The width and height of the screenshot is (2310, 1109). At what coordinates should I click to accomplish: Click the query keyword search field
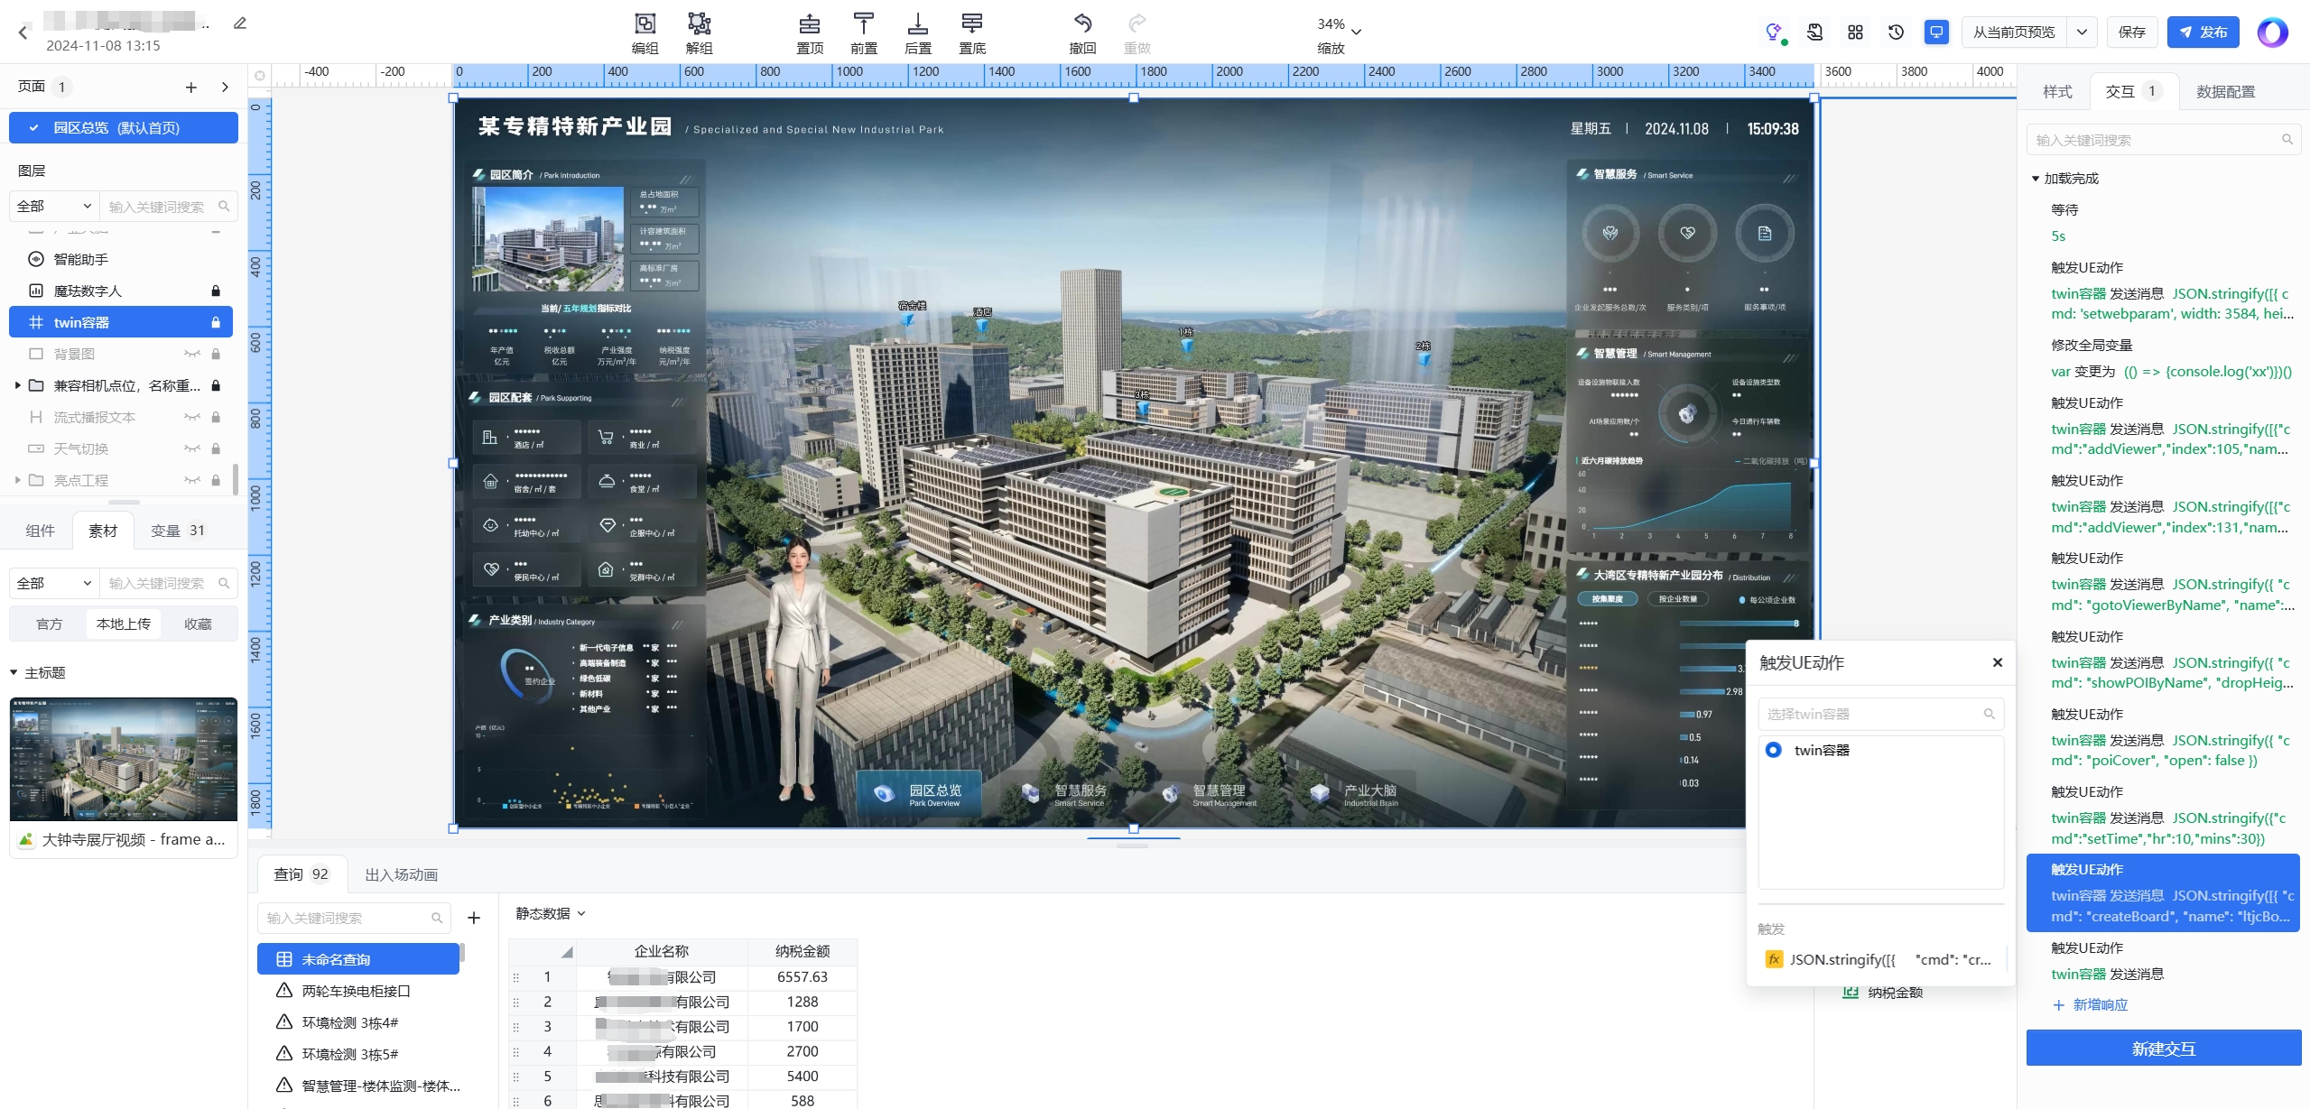click(x=354, y=919)
